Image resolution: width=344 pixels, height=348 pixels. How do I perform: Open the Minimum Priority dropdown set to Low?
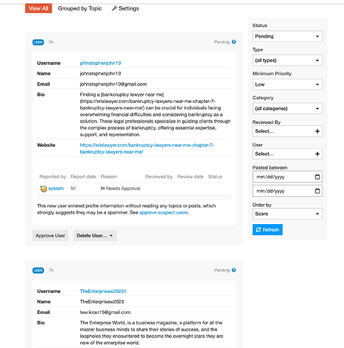[287, 84]
